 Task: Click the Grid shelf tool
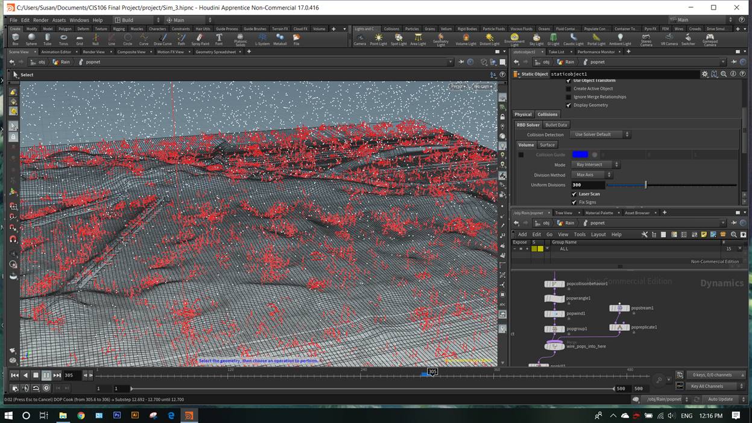click(80, 39)
